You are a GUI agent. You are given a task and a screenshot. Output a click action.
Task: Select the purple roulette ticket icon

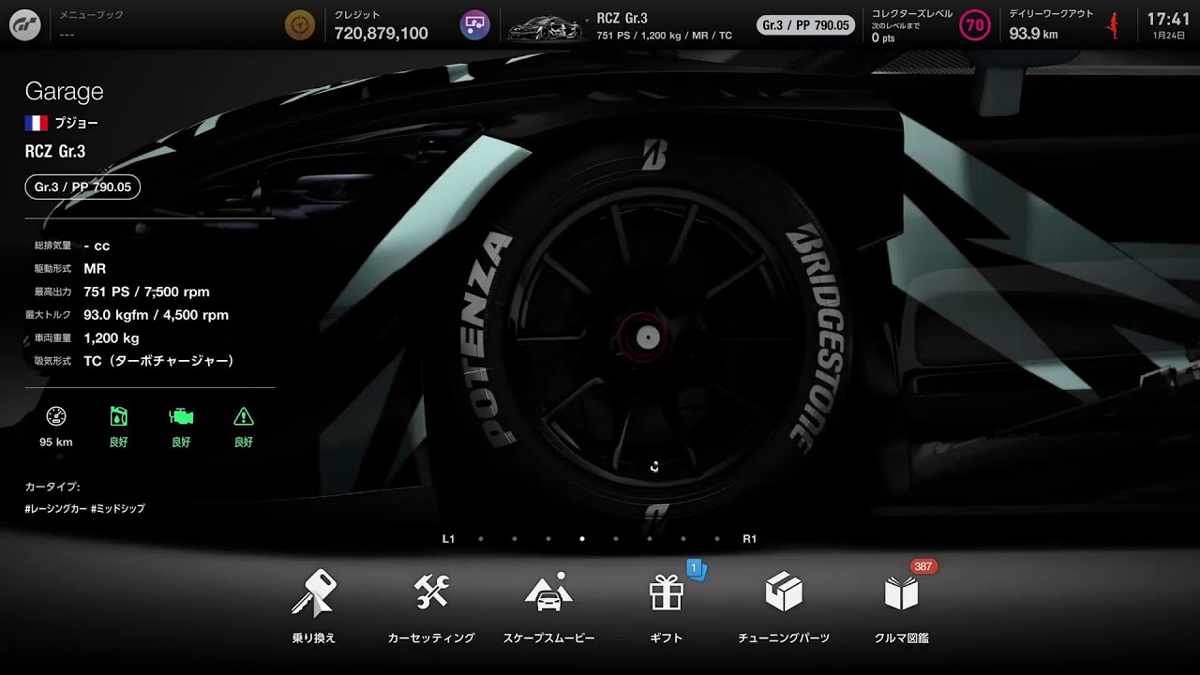point(475,25)
